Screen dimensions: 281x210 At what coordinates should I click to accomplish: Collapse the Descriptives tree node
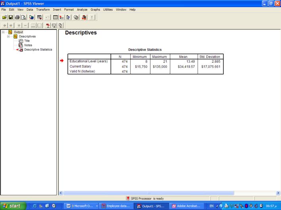coord(8,37)
